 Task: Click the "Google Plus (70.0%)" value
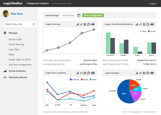(147, 60)
